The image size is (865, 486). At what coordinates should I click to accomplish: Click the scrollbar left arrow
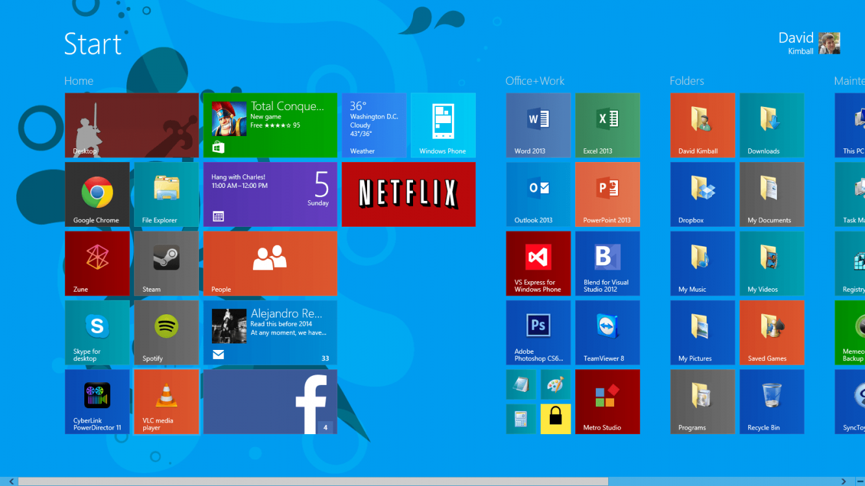11,481
